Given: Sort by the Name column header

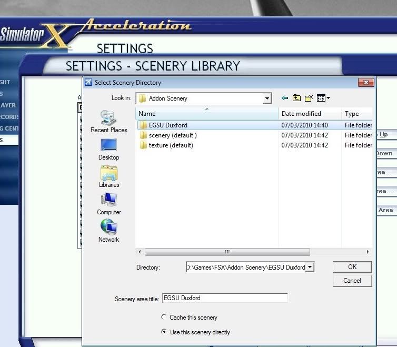Looking at the screenshot, I should point(207,113).
